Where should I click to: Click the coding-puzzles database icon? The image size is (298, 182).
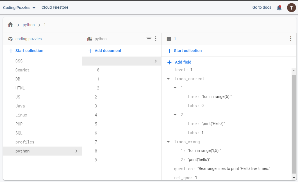(x=10, y=39)
